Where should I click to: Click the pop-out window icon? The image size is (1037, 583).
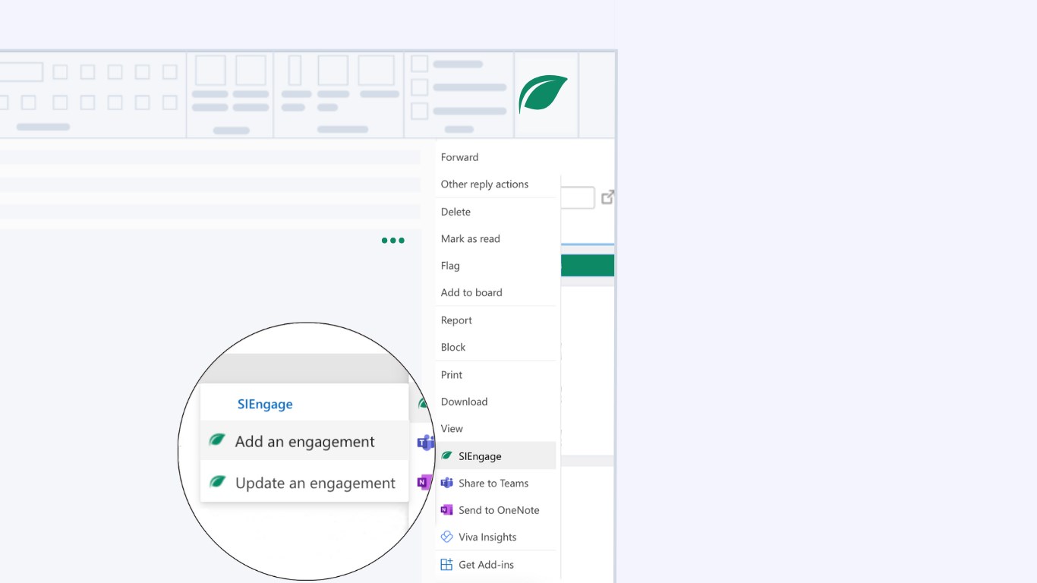click(607, 197)
